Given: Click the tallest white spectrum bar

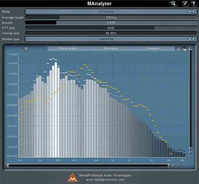Looking at the screenshot, I should pos(56,110).
